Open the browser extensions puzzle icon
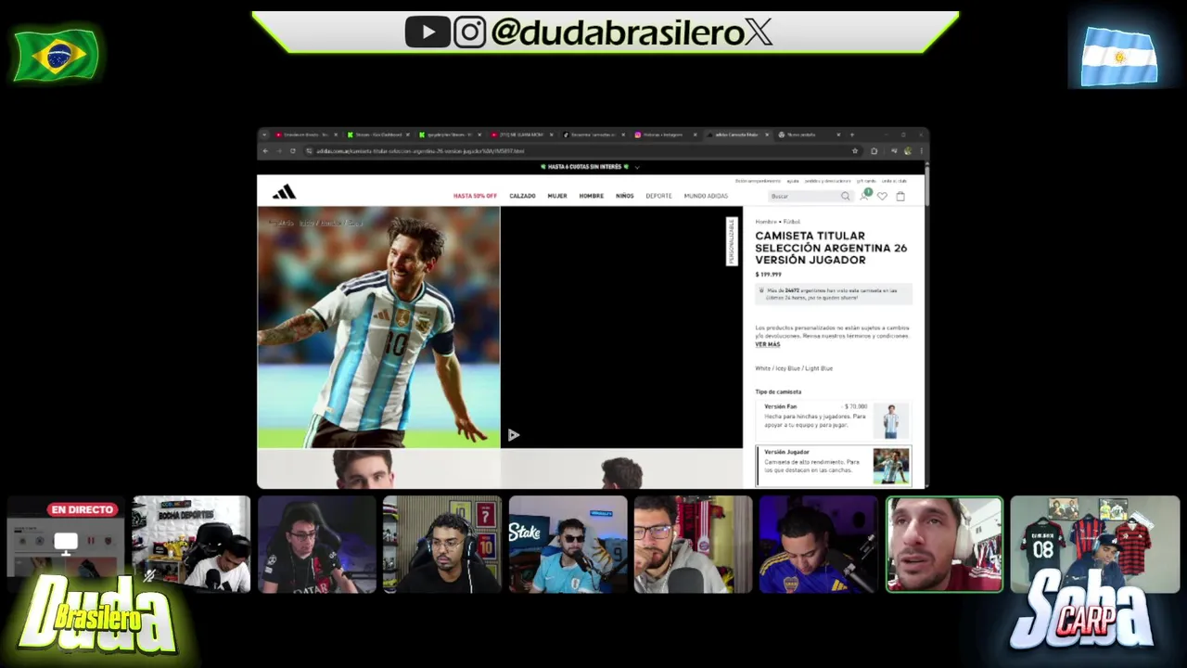Image resolution: width=1187 pixels, height=668 pixels. (874, 151)
